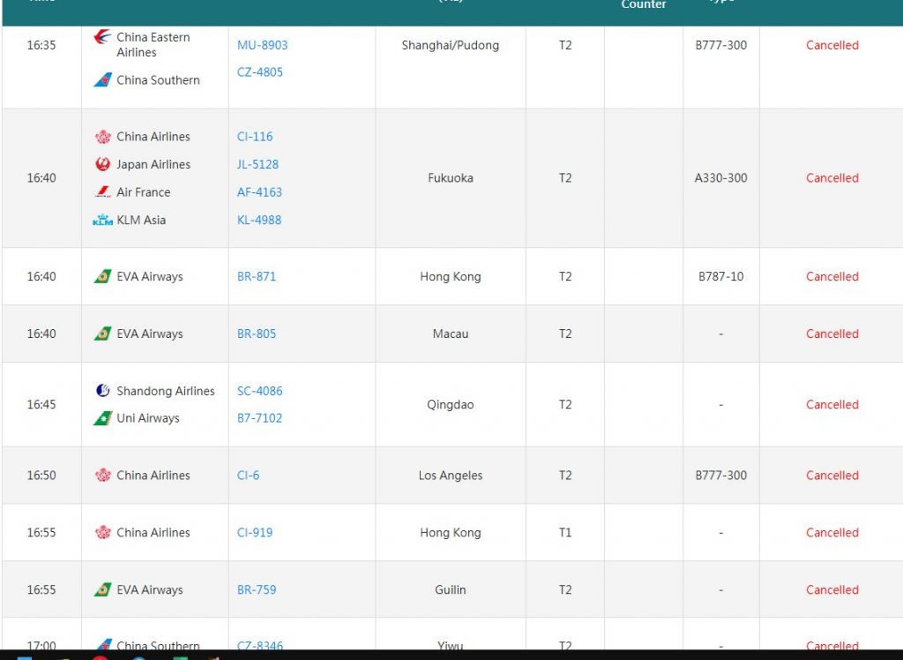
Task: Click the China Airlines logo beside CI-919
Action: 102,533
